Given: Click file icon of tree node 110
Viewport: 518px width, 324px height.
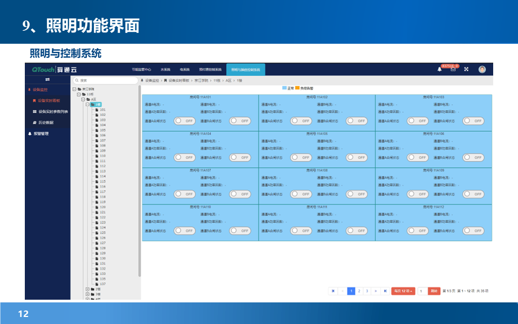Looking at the screenshot, I should [97, 156].
